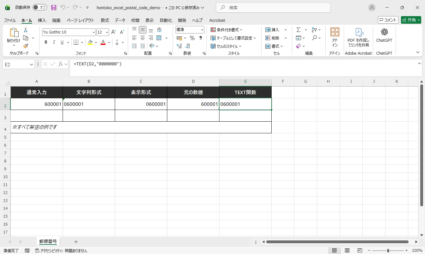The width and height of the screenshot is (425, 254).
Task: Click the zoom slider handle
Action: coord(388,251)
